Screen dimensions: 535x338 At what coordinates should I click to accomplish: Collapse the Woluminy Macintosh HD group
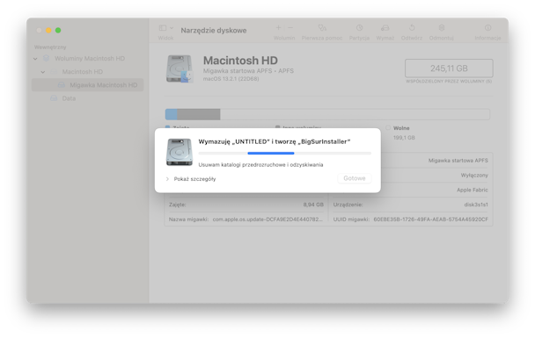pyautogui.click(x=35, y=59)
